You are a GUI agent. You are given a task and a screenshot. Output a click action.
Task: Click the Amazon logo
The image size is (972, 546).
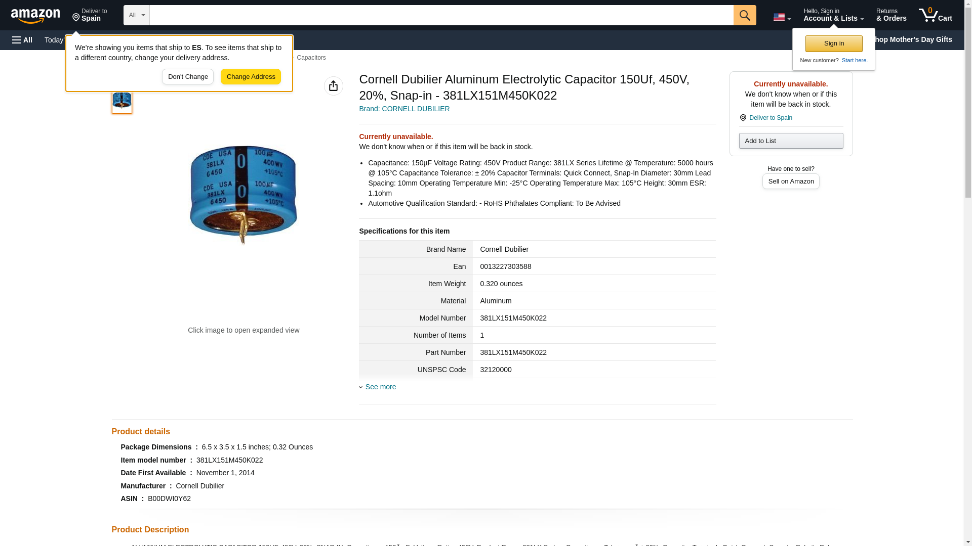(x=35, y=15)
